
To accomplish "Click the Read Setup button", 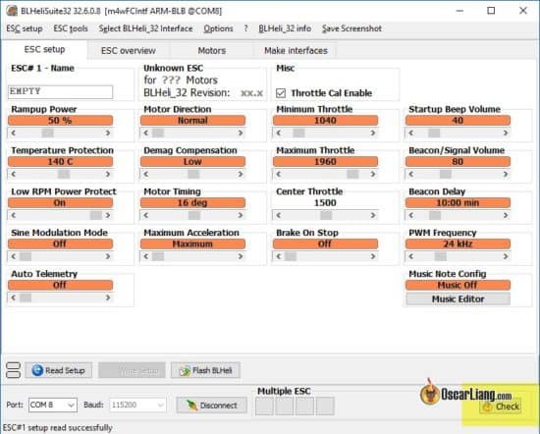I will tap(58, 370).
